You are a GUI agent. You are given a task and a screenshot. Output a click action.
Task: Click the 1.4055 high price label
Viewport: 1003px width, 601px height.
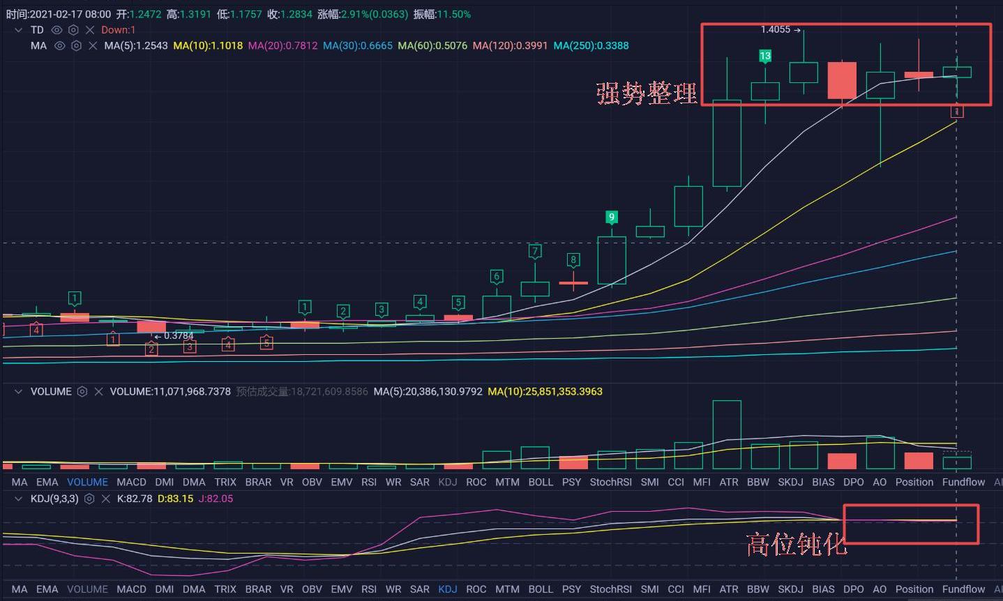776,29
